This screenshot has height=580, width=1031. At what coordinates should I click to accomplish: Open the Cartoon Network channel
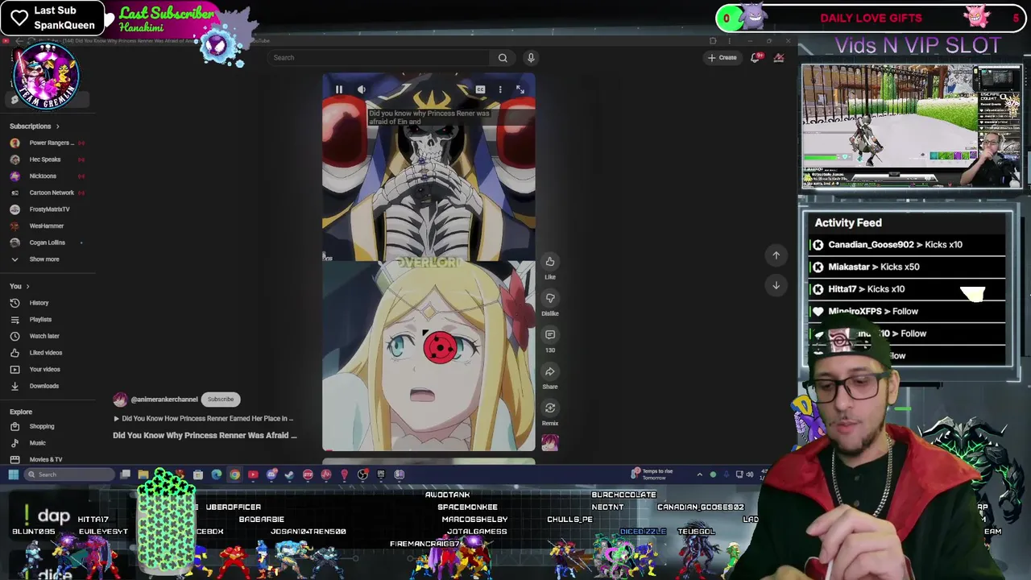(47, 193)
